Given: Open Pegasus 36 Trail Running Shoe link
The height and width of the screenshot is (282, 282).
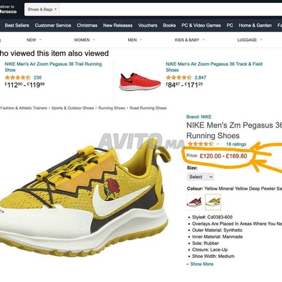Looking at the screenshot, I should point(53,67).
